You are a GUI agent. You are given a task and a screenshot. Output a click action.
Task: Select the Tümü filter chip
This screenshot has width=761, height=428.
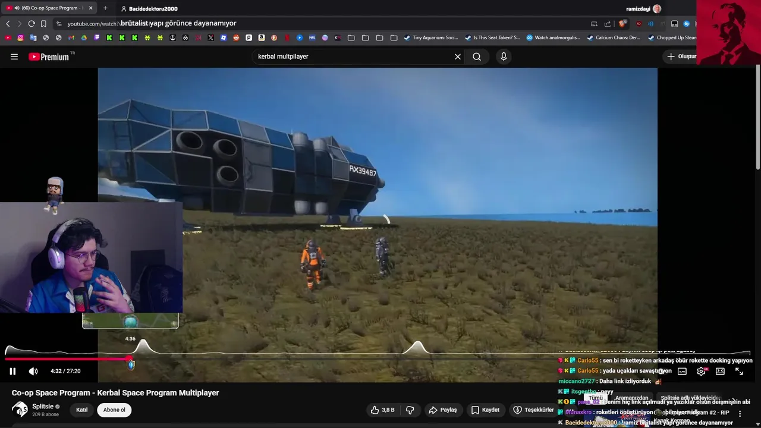point(596,398)
